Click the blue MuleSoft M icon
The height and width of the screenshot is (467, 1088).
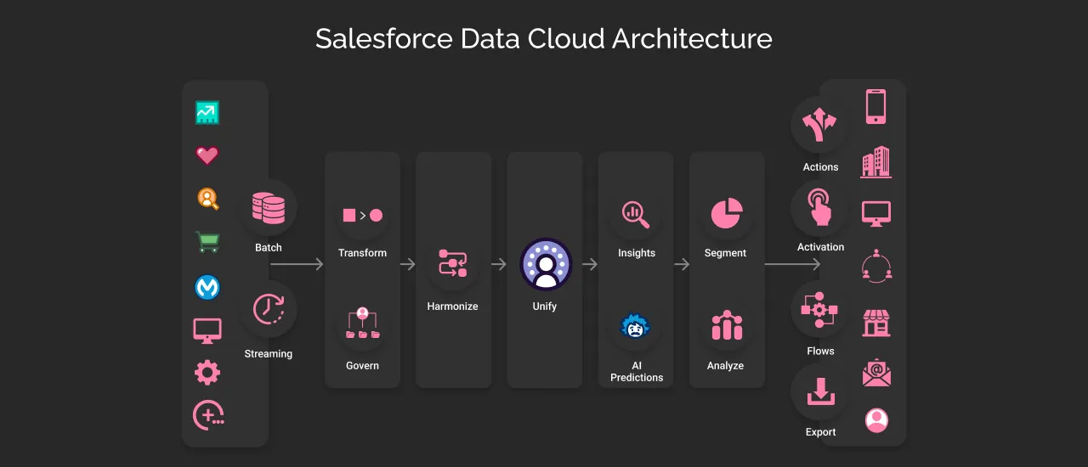[207, 288]
